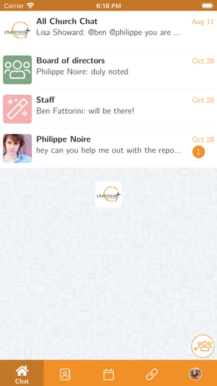The image size is (217, 386).
Task: Open the contacts directory tab icon
Action: tap(65, 374)
